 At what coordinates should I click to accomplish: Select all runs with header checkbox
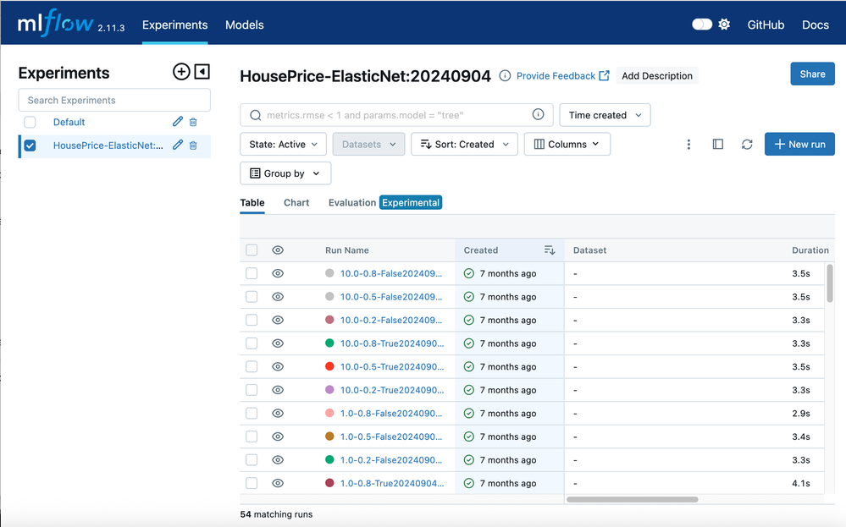pyautogui.click(x=252, y=250)
